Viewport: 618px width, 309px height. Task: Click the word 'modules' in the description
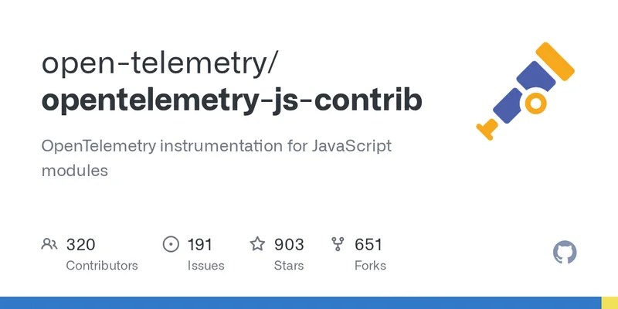(x=74, y=170)
